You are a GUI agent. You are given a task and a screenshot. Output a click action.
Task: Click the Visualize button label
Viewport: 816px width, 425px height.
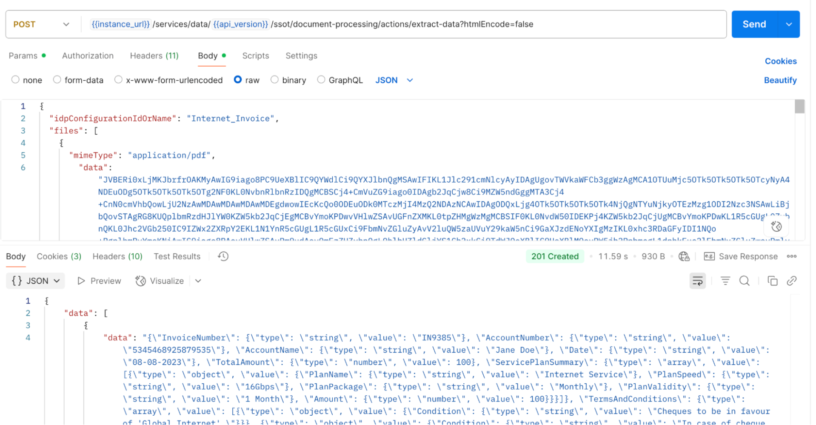(x=167, y=281)
